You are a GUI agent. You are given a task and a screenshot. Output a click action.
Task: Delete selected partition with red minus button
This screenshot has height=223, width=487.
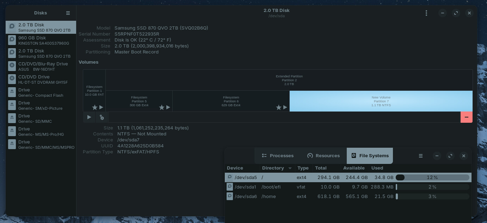466,117
